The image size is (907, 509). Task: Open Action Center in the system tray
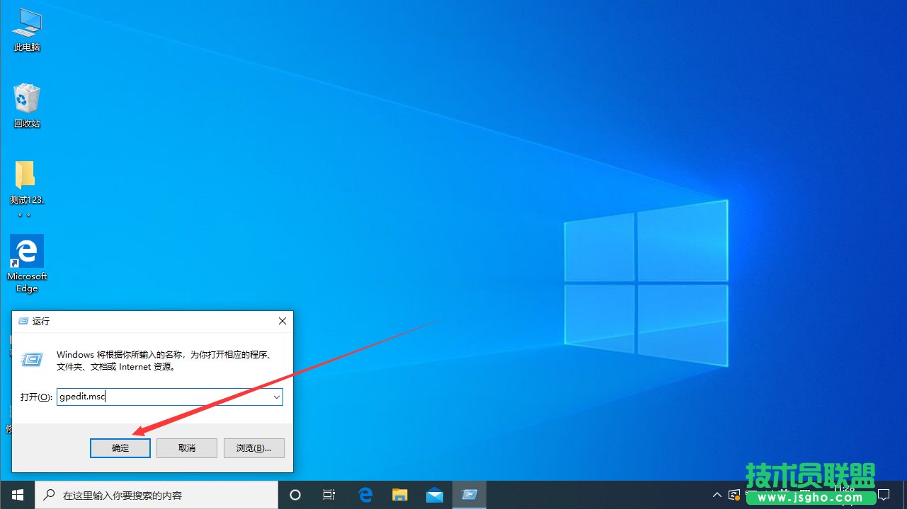point(885,494)
